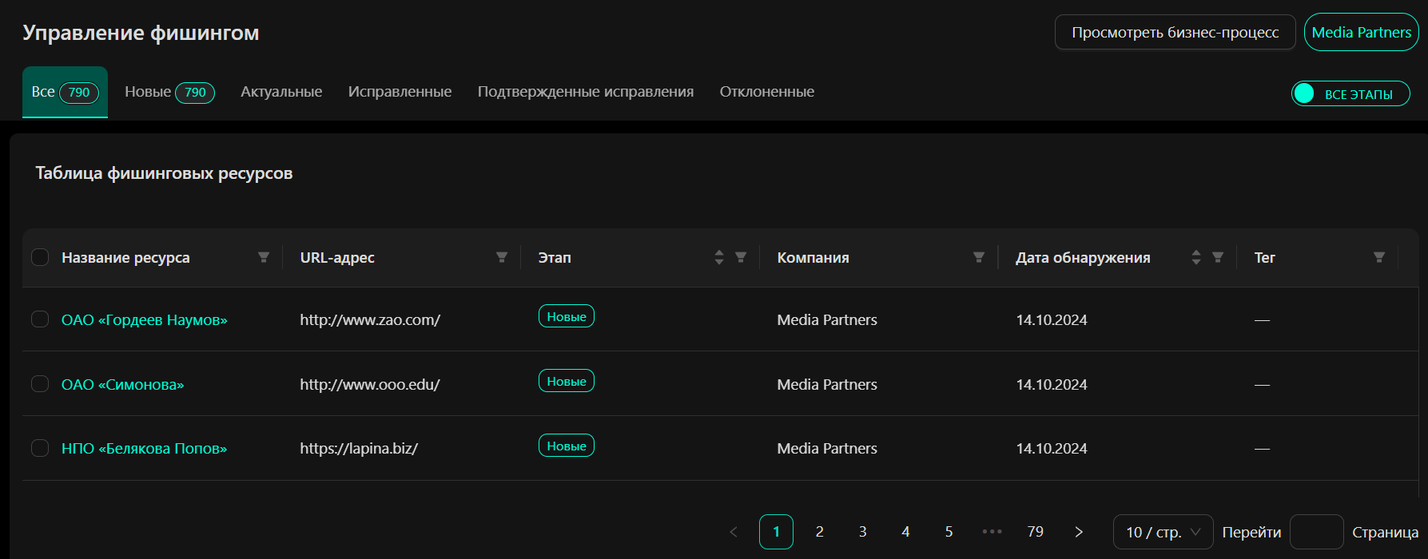
Task: Go to next page arrow
Action: [1079, 532]
